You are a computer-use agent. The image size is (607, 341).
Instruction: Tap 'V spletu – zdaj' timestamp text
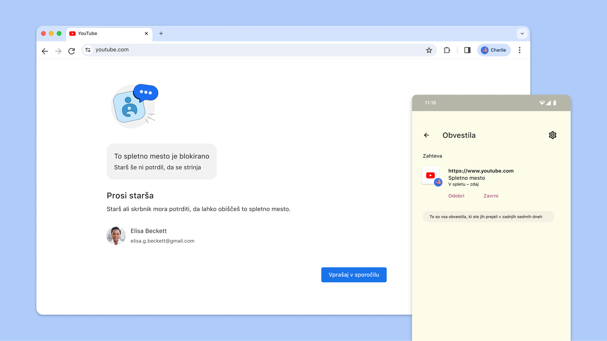(x=463, y=184)
